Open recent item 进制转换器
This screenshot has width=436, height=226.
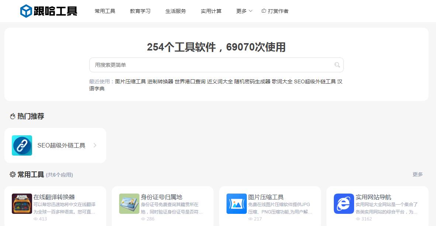point(160,81)
